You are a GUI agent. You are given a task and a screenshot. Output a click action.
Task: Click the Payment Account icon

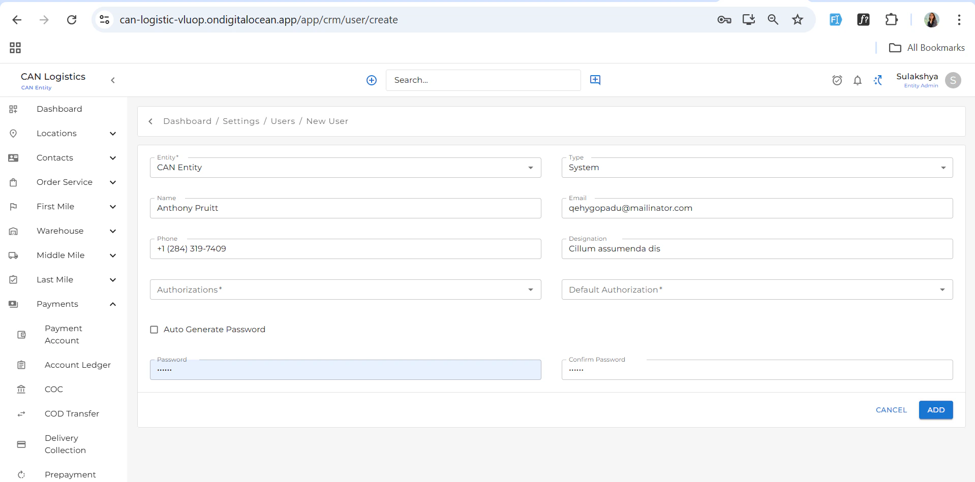tap(21, 335)
